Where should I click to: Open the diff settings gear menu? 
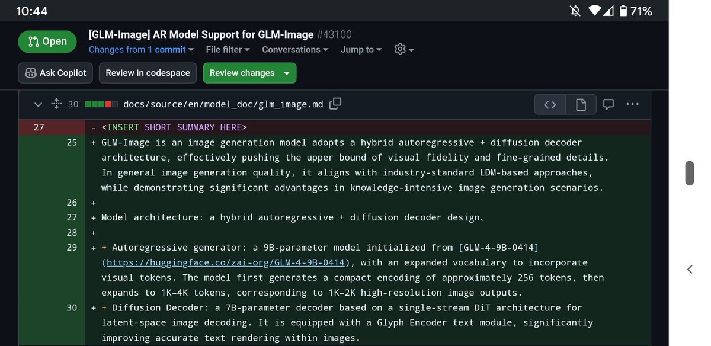point(404,50)
